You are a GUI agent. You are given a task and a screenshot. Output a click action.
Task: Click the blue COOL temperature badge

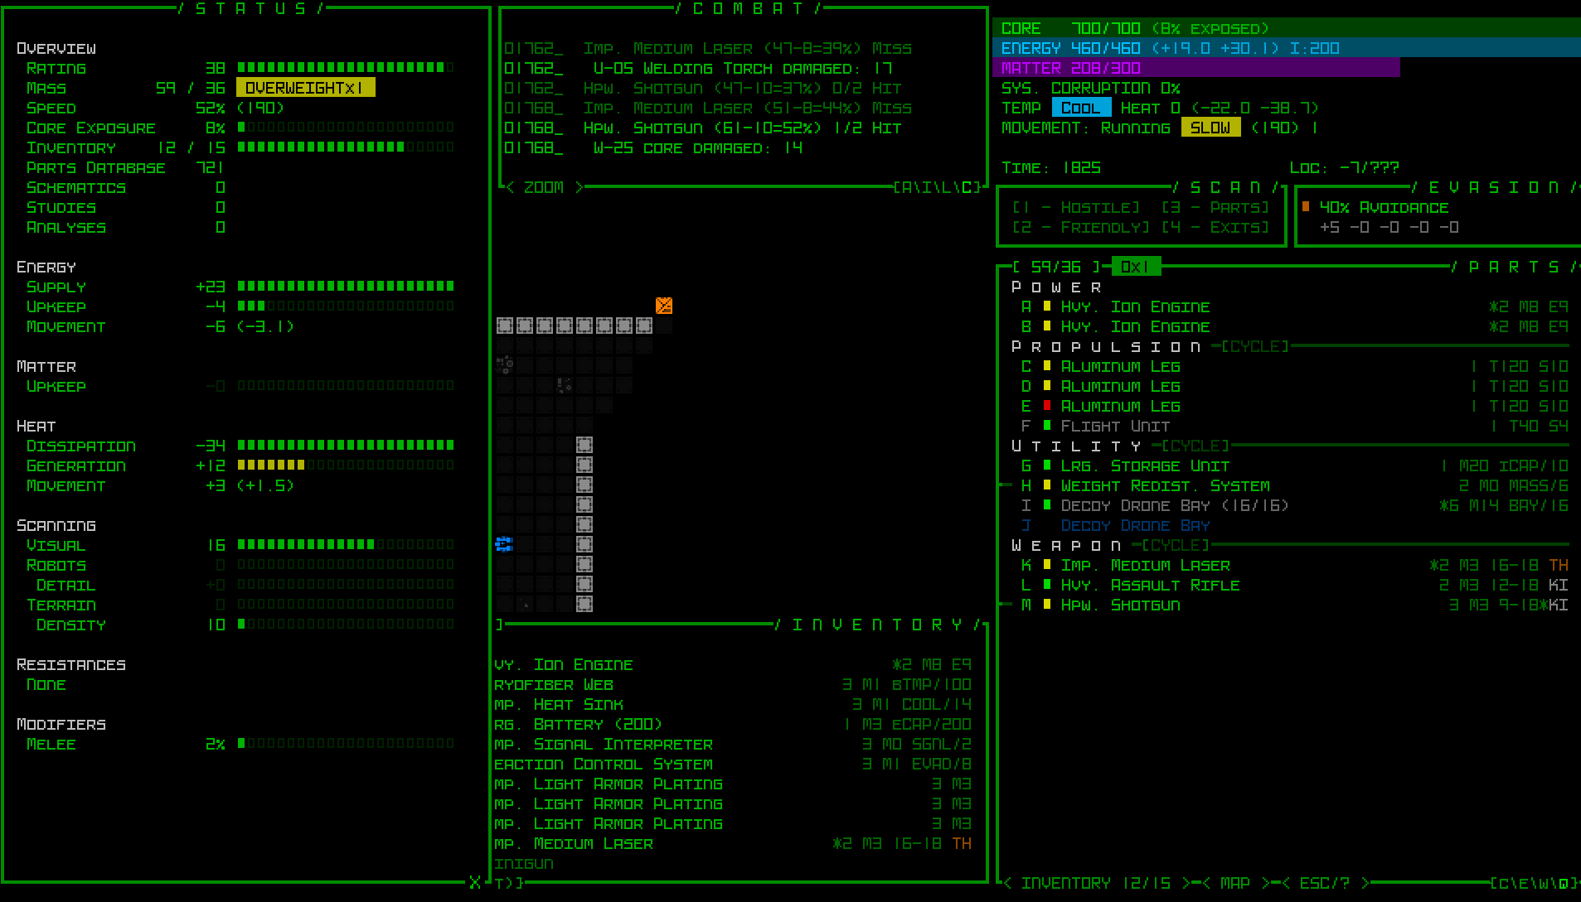[1081, 108]
